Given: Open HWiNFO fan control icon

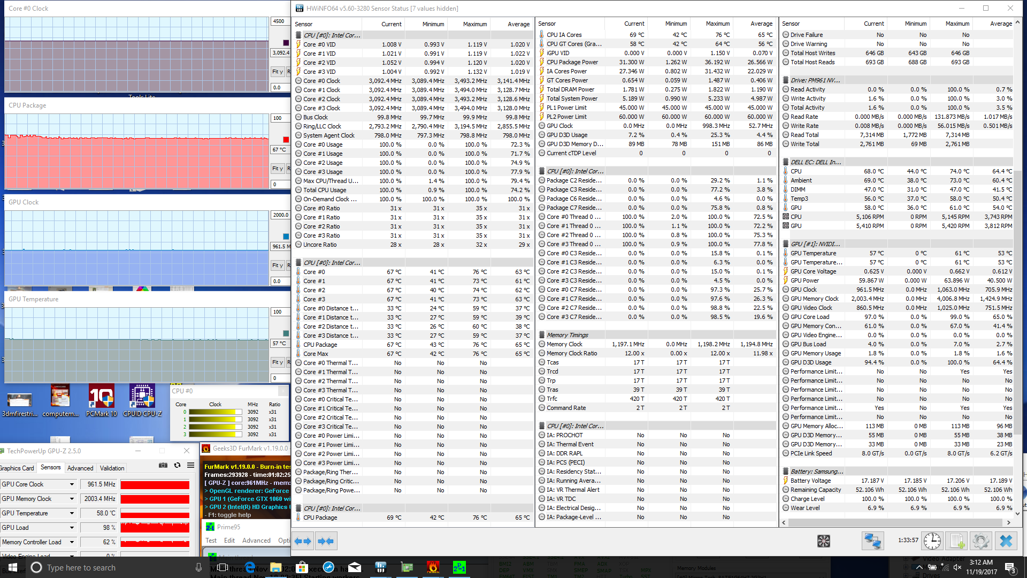Looking at the screenshot, I should tap(824, 541).
